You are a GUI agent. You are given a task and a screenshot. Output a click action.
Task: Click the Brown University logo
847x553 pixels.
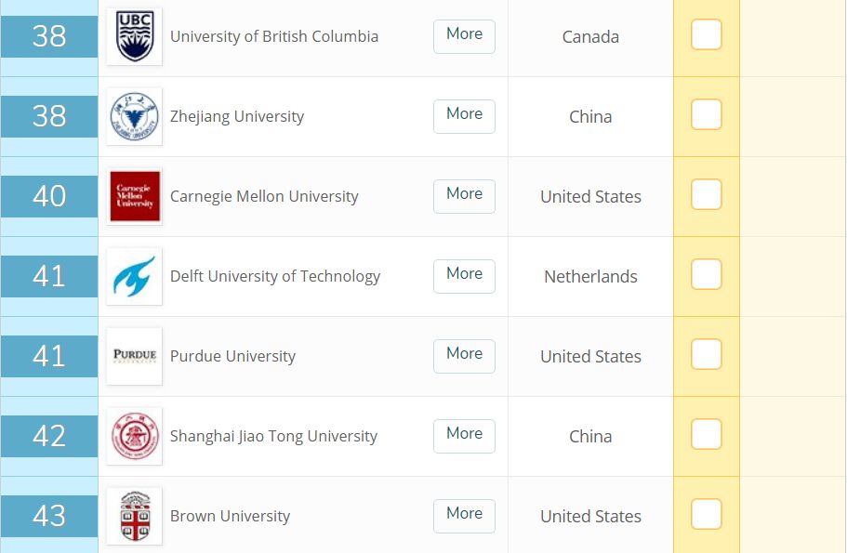click(x=134, y=516)
